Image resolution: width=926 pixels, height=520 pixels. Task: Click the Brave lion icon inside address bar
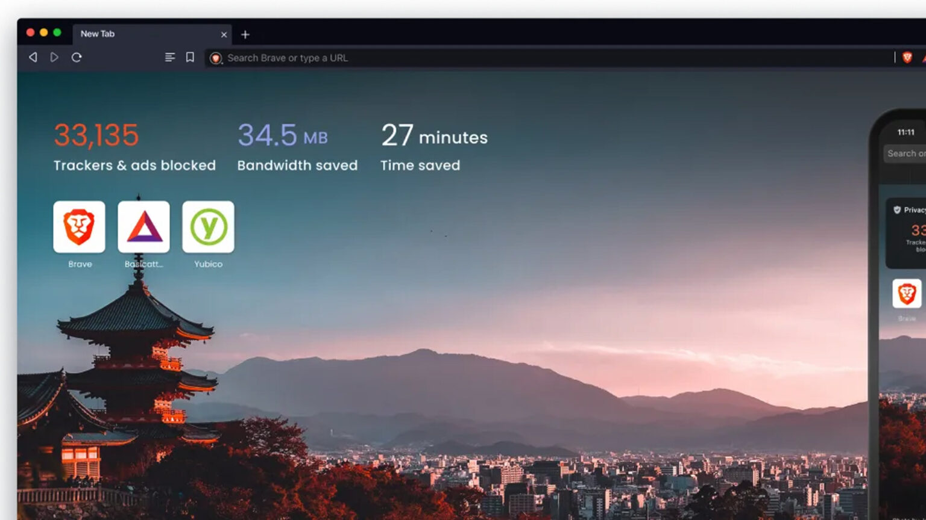pos(216,58)
